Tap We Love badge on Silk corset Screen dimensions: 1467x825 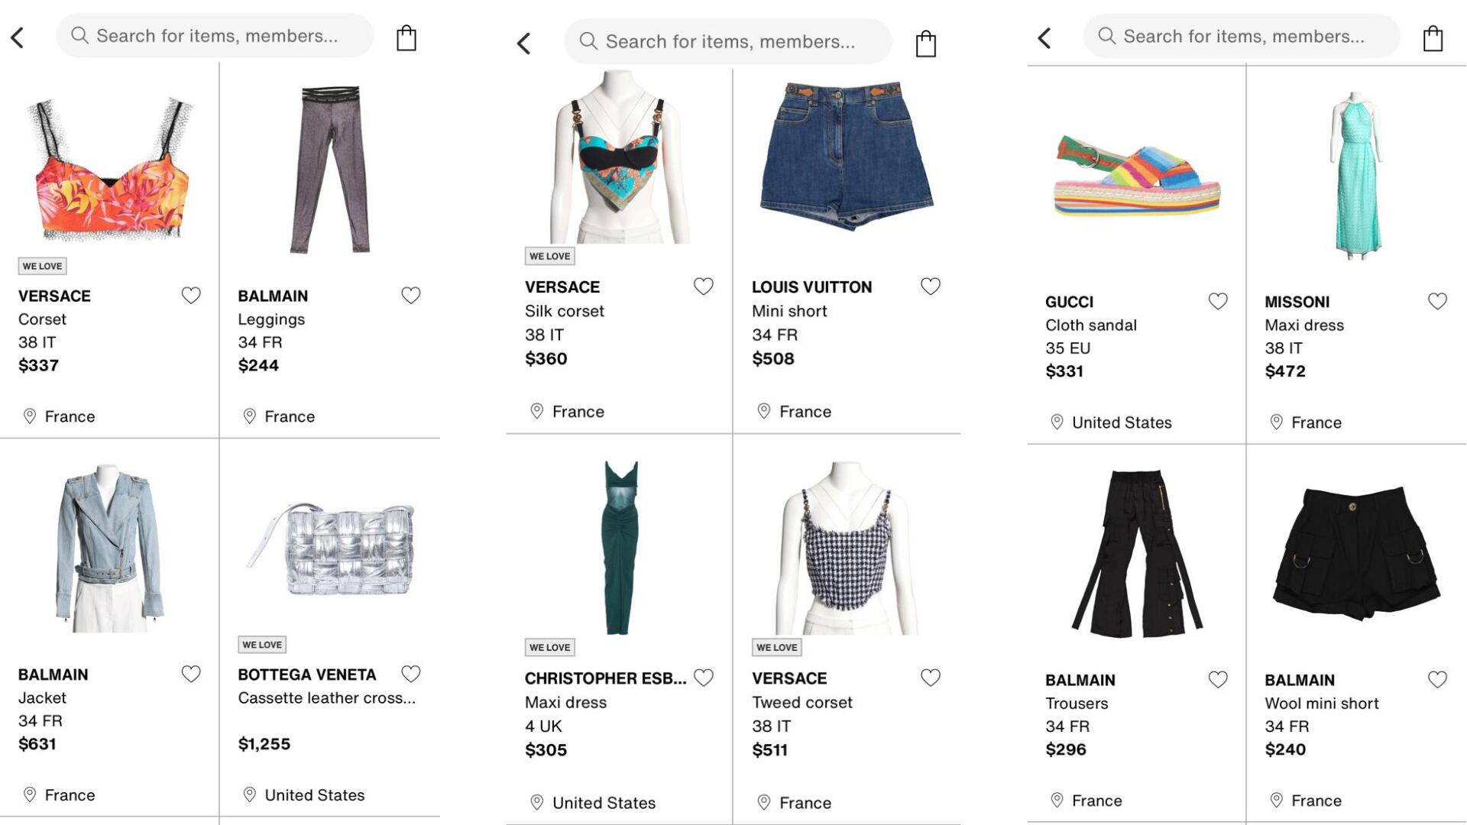click(x=549, y=257)
